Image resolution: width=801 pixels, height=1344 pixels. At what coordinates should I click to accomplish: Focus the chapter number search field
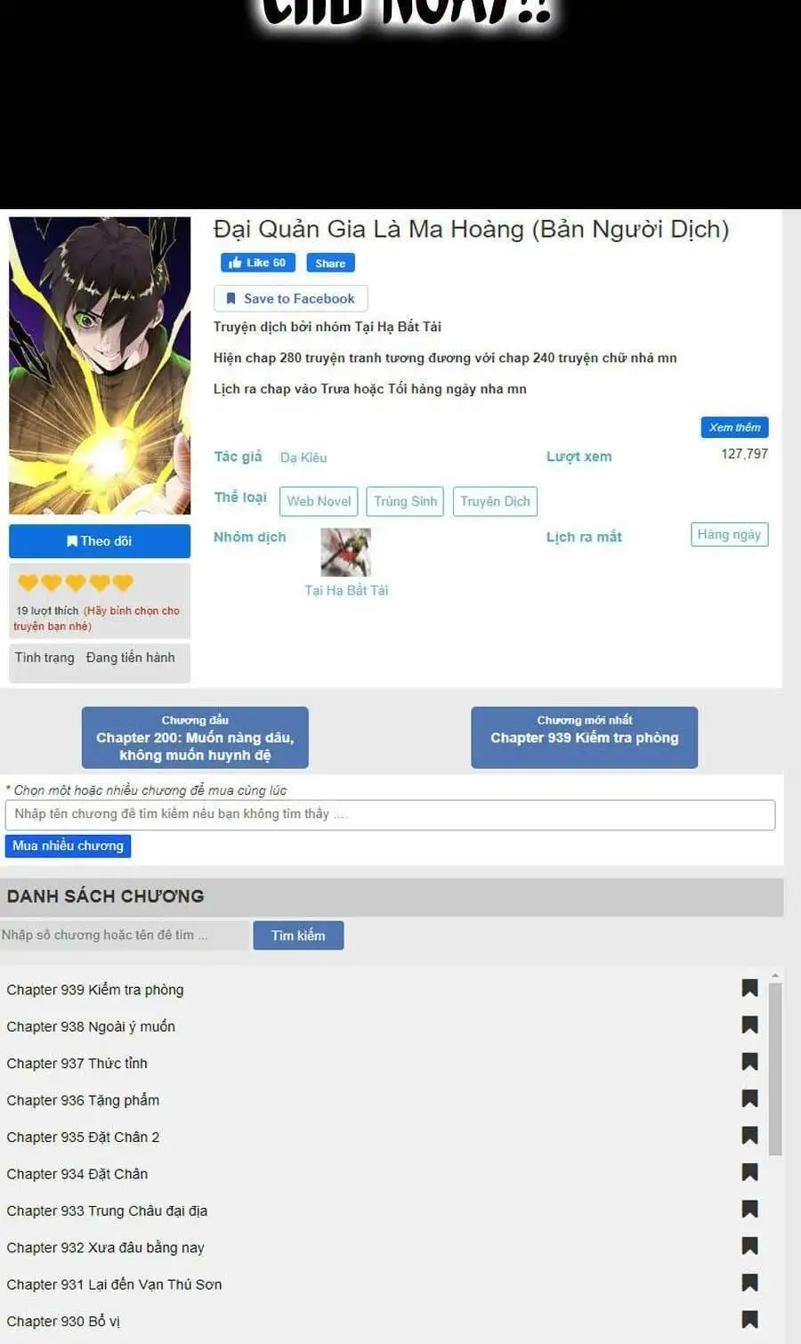(124, 935)
